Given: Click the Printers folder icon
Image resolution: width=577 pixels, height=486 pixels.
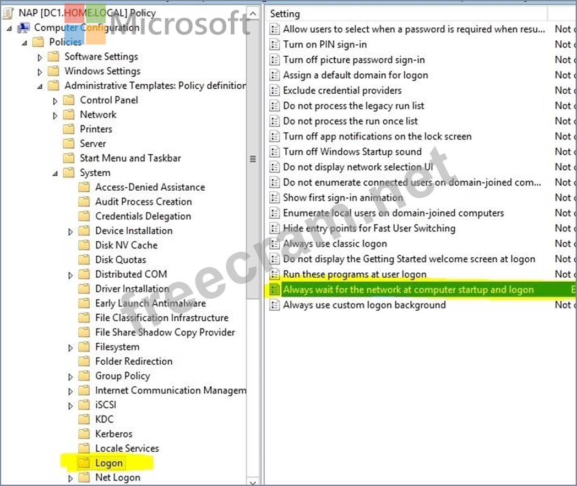Looking at the screenshot, I should tap(69, 129).
